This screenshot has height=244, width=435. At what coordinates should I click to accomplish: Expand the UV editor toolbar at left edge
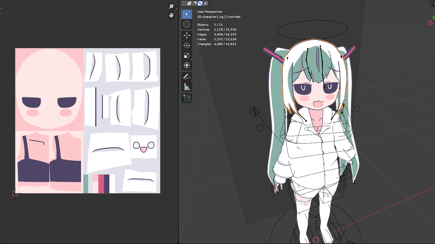[1, 9]
